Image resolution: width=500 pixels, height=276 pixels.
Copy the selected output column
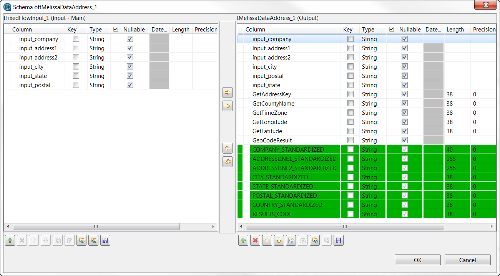tap(291, 240)
